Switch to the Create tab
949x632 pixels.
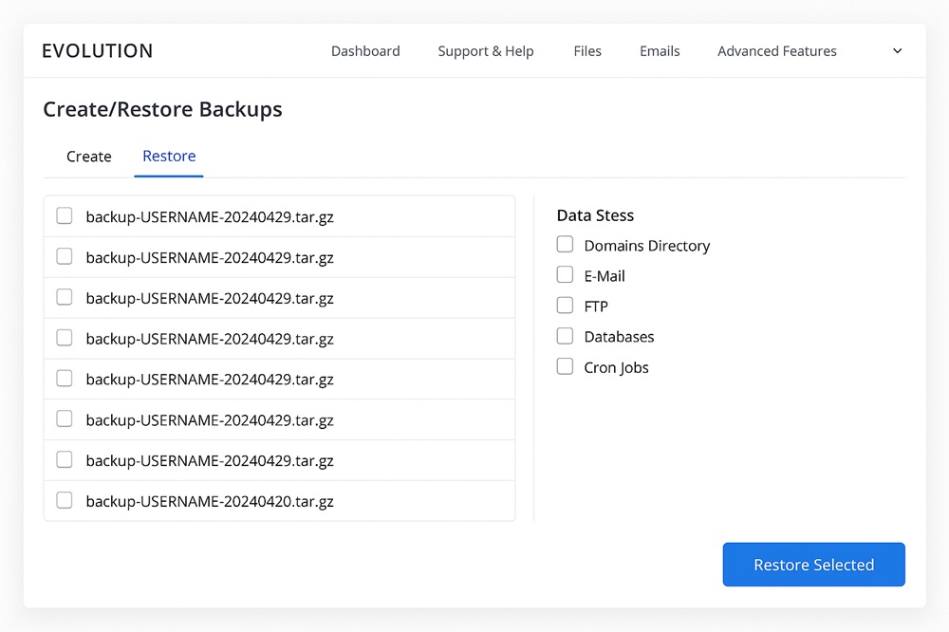click(89, 157)
